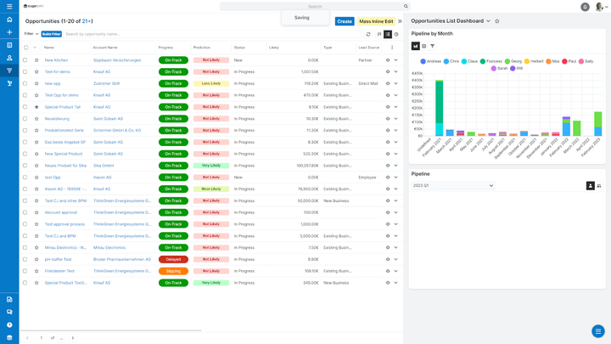The height and width of the screenshot is (344, 611).
Task: Click the Home icon in the sidebar
Action: pyautogui.click(x=9, y=19)
